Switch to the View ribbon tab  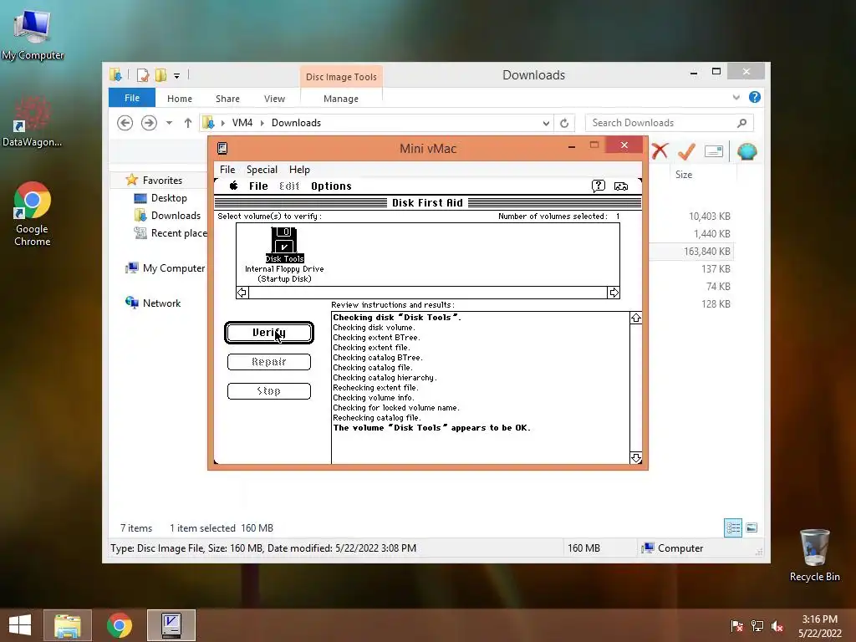click(274, 99)
